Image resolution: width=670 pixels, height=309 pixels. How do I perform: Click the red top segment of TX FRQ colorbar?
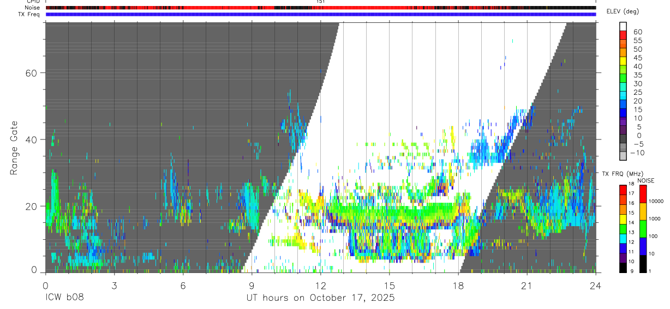tap(623, 189)
